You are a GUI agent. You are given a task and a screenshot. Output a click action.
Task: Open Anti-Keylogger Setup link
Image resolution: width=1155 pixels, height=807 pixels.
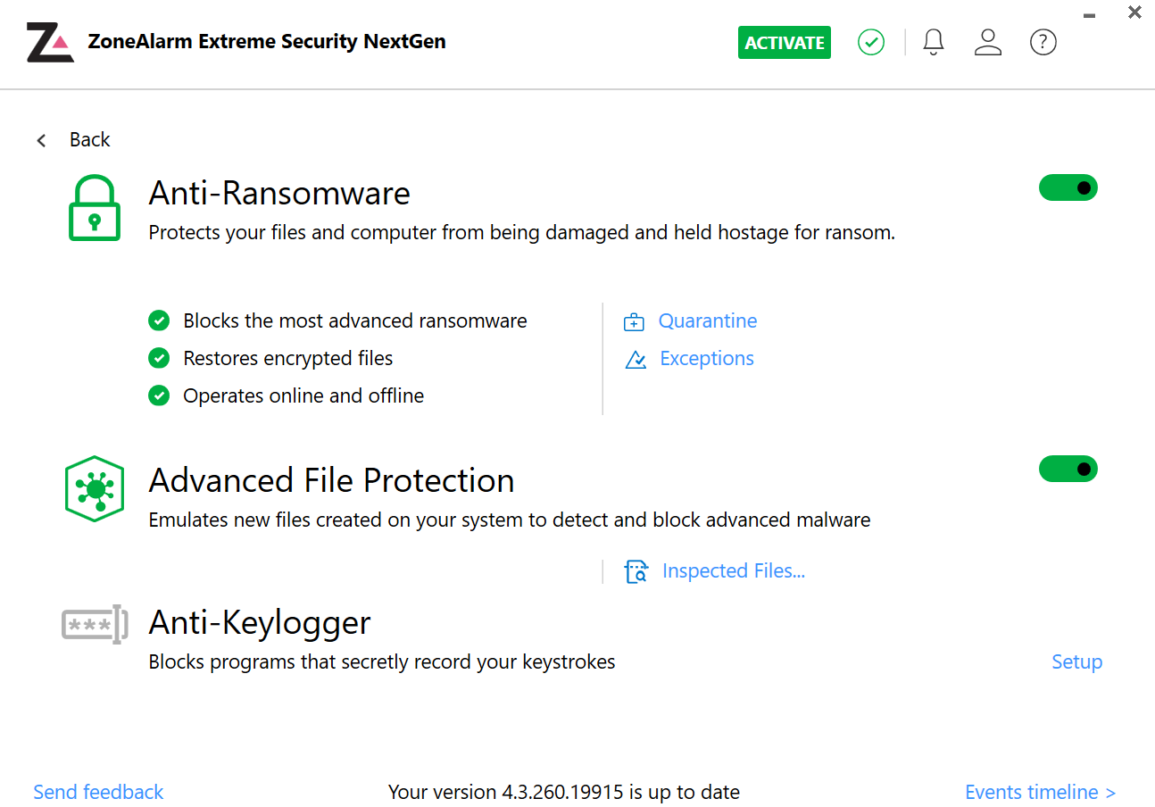(1077, 662)
